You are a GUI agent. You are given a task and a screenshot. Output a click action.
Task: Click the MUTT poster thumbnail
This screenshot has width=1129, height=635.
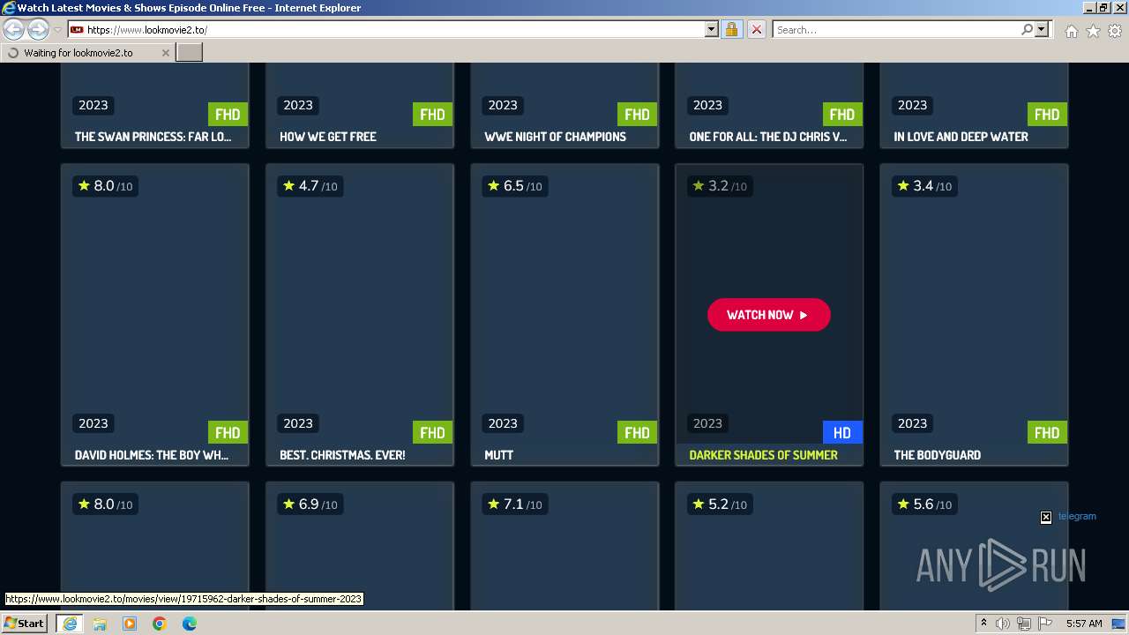point(564,304)
